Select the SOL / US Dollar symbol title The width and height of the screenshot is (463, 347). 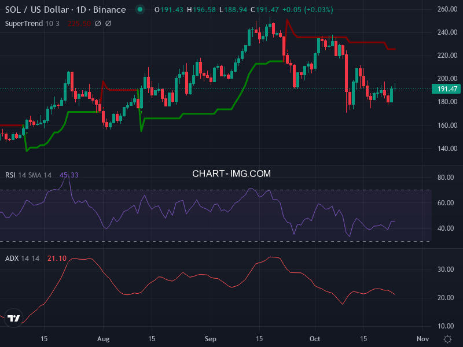65,10
